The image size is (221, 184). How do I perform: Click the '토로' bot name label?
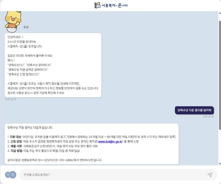[26, 27]
